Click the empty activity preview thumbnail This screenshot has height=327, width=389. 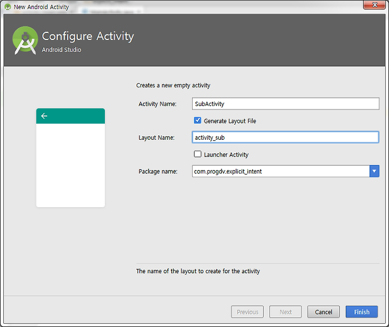point(70,158)
